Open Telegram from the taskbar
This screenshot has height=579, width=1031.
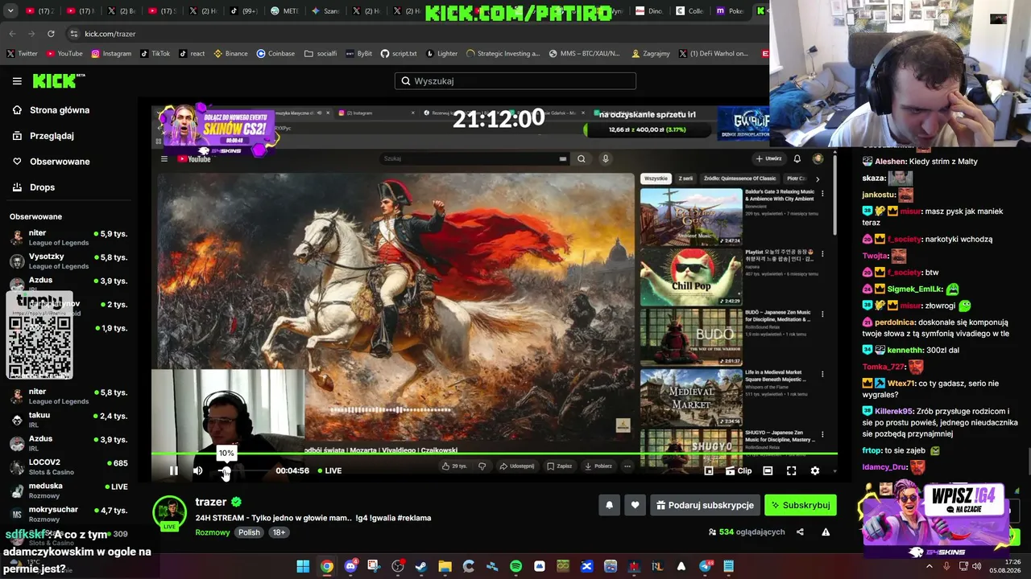(706, 566)
